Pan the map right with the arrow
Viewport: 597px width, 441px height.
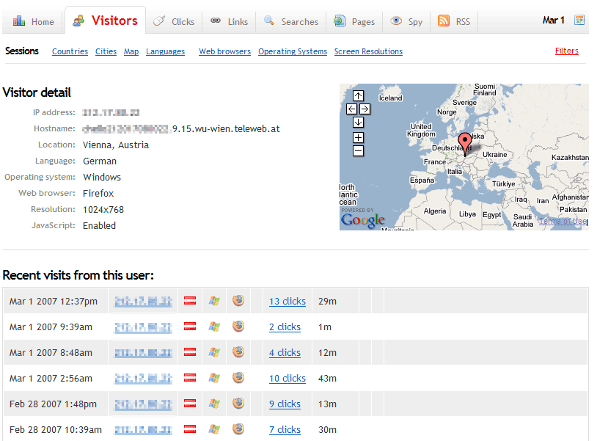[365, 109]
